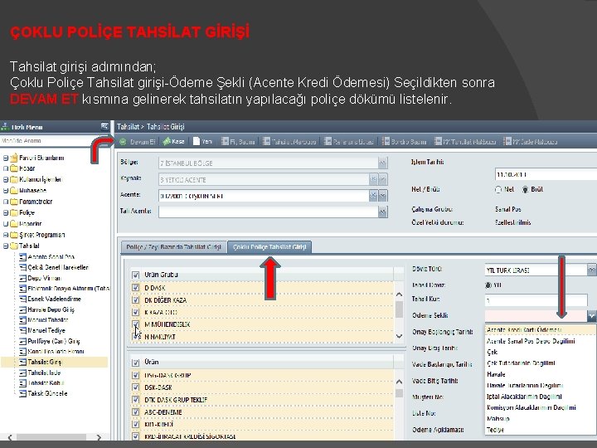Open the Döviz Türü dropdown arrow

(592, 270)
